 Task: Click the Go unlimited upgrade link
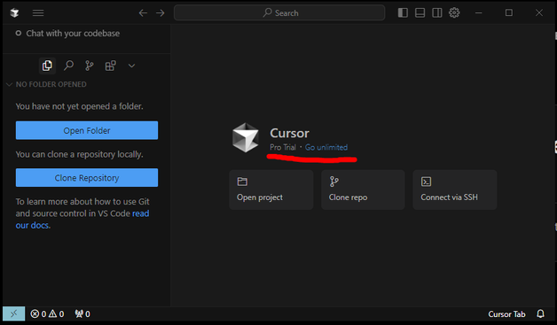click(x=326, y=147)
